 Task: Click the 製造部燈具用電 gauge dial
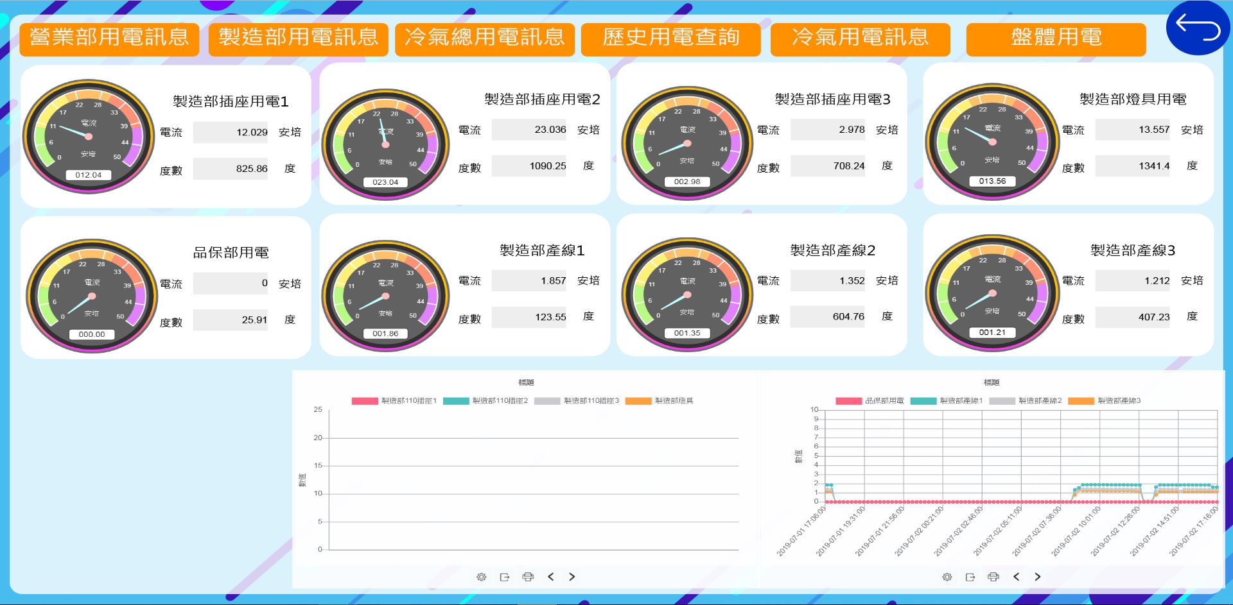pyautogui.click(x=992, y=141)
